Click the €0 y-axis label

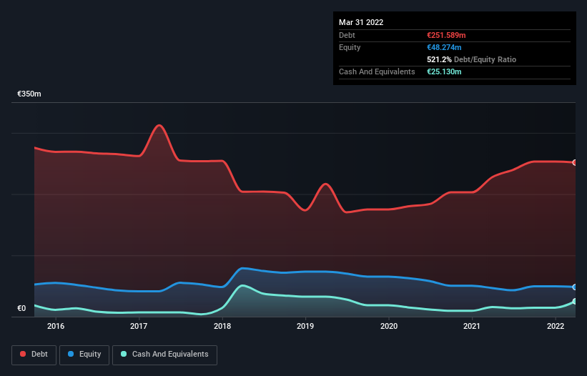point(21,308)
